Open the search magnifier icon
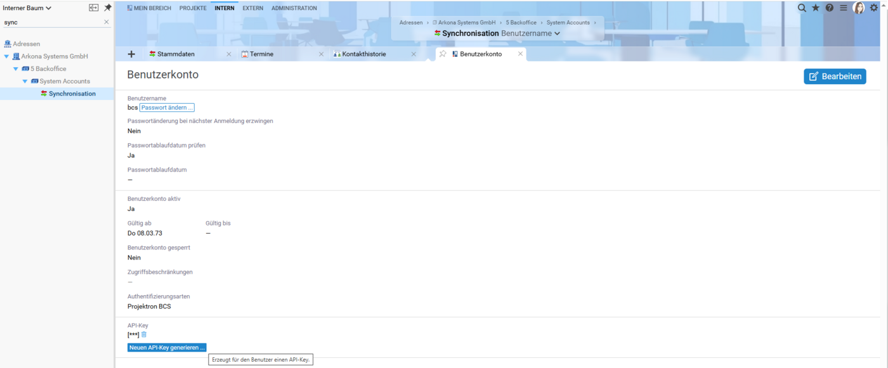Image resolution: width=888 pixels, height=368 pixels. 802,8
